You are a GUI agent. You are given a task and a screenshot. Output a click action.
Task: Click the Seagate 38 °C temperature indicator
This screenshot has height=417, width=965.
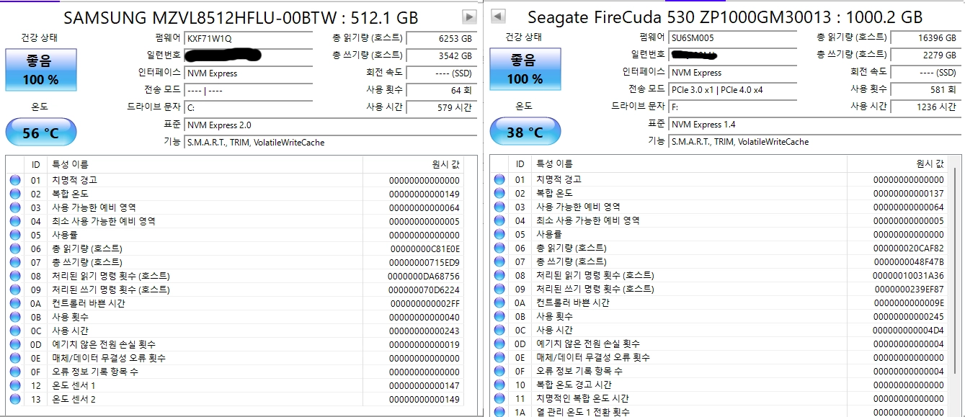[525, 132]
